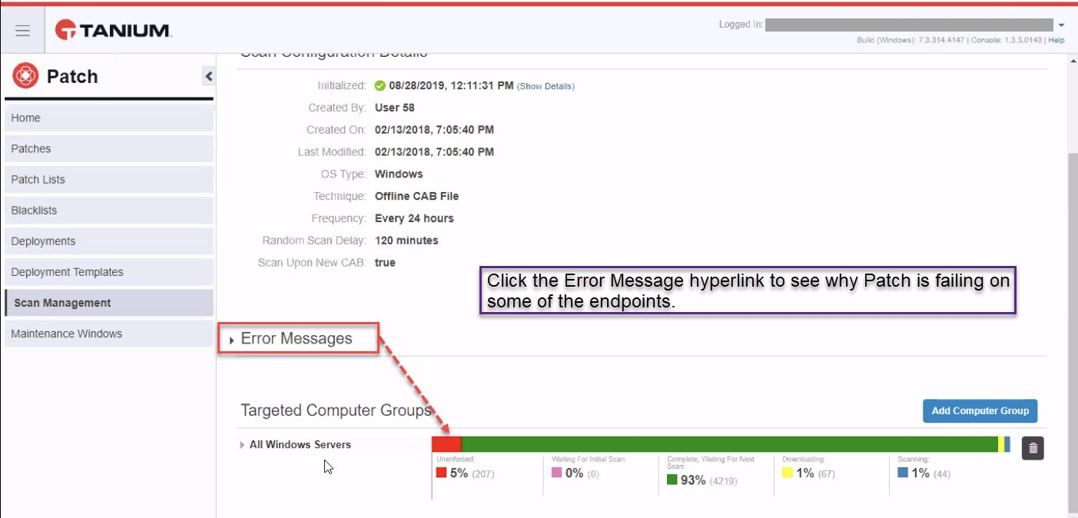Click the Offline CAB File technique value

(x=416, y=196)
